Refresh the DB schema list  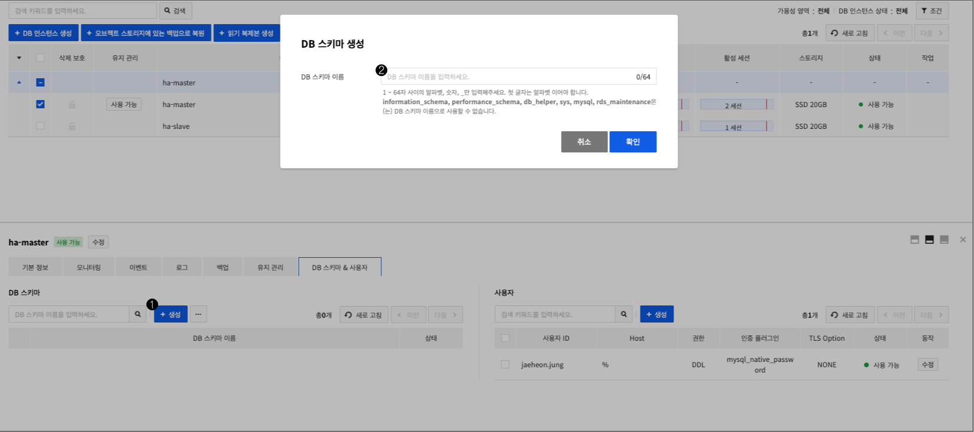pos(364,315)
